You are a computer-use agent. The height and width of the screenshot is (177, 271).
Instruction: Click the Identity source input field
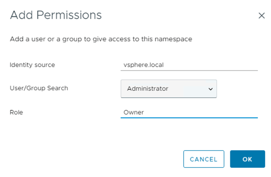click(x=189, y=65)
